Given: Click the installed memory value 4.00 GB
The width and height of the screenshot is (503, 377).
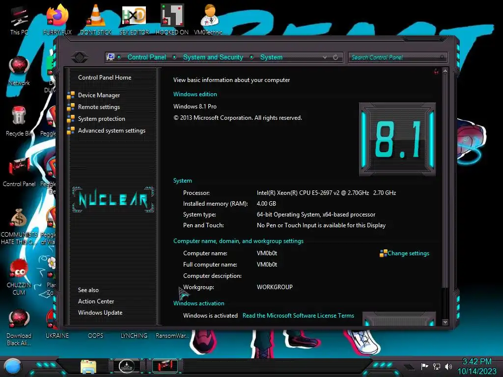Looking at the screenshot, I should (x=266, y=204).
